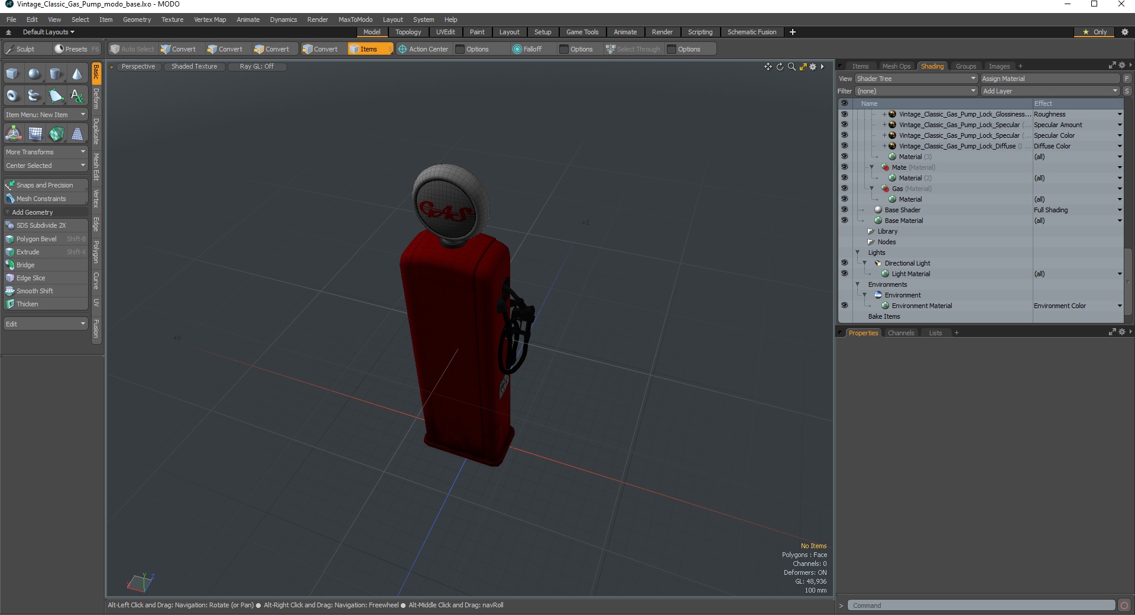Select the Sphere primitive tool
The width and height of the screenshot is (1135, 615).
pyautogui.click(x=34, y=74)
